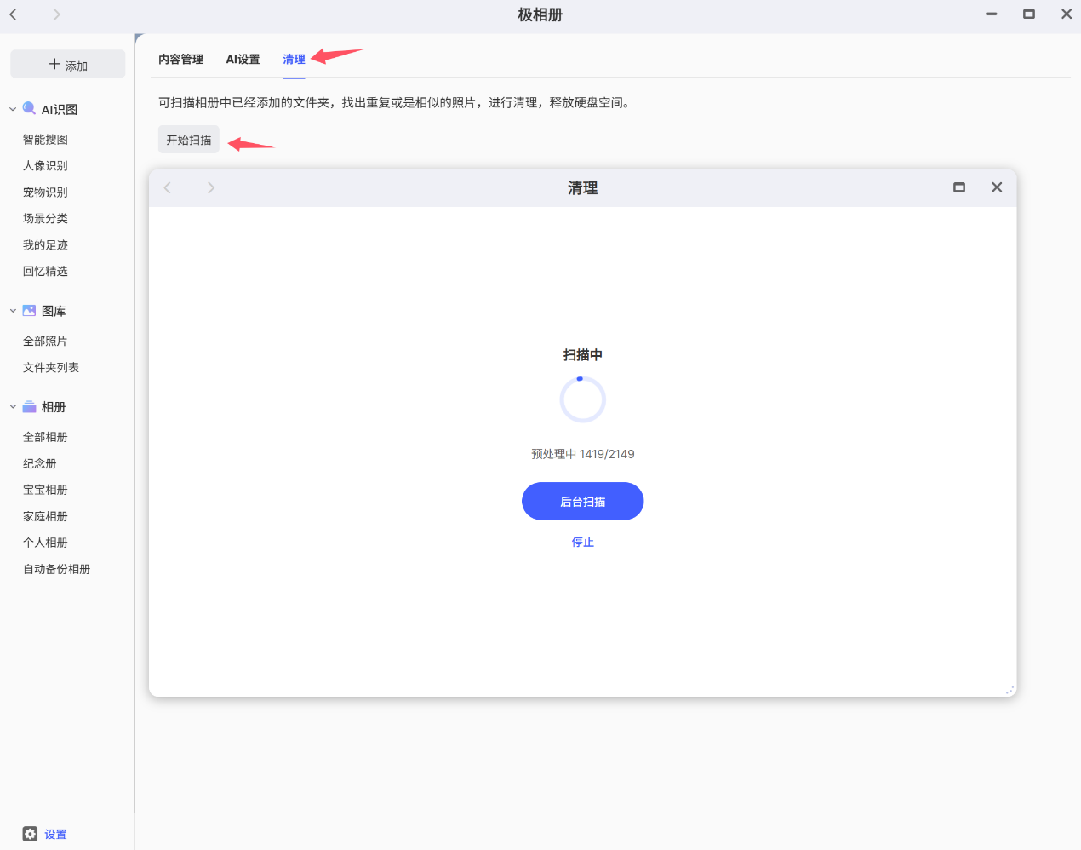
Task: Click the settings gear icon
Action: pos(30,834)
